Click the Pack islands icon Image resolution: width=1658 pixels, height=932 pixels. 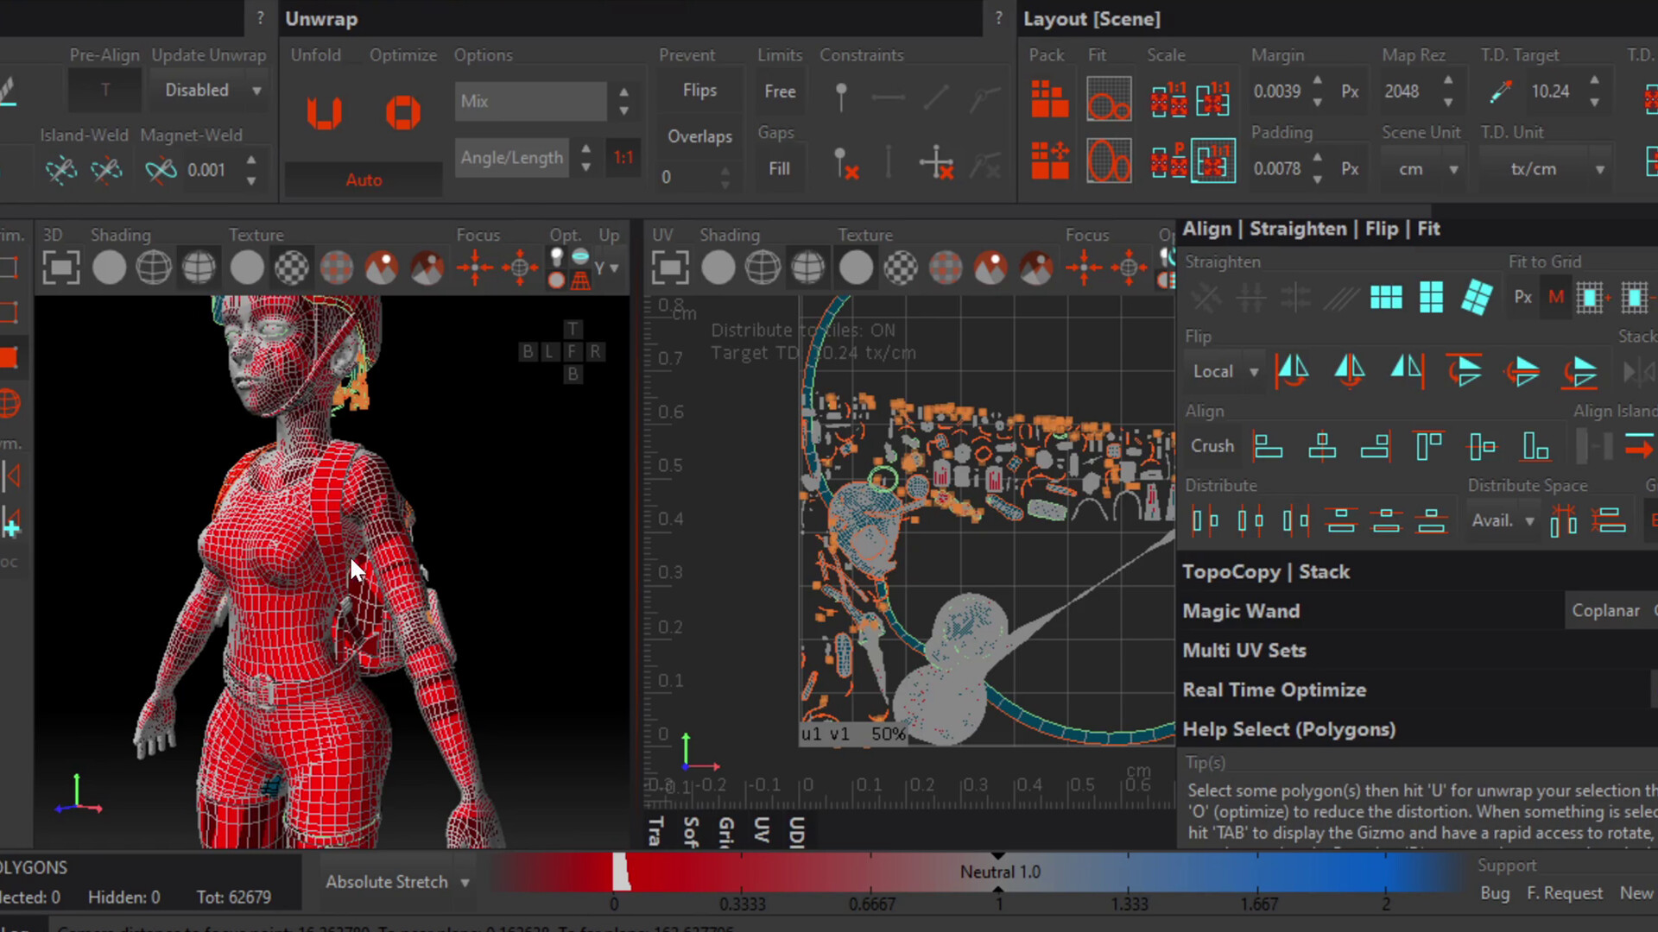1050,99
